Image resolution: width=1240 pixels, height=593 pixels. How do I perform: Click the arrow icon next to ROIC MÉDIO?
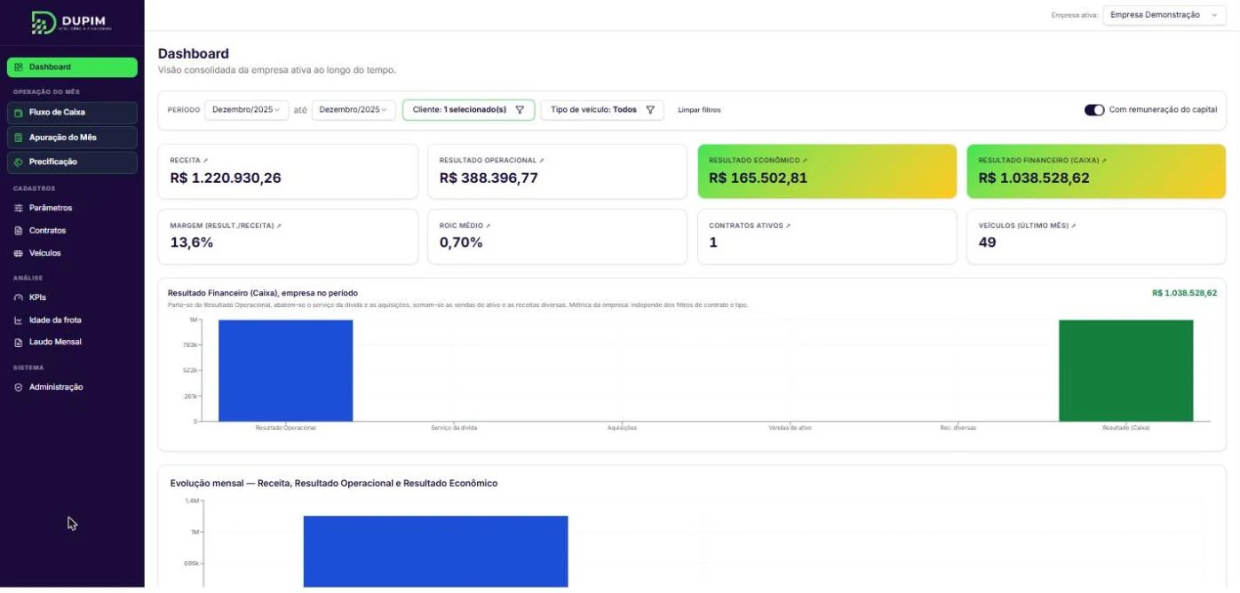click(x=488, y=226)
